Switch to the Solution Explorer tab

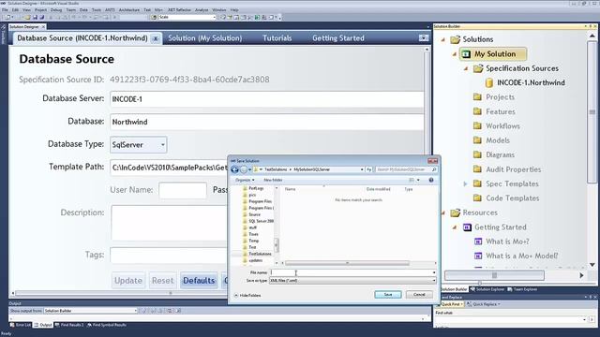[487, 289]
